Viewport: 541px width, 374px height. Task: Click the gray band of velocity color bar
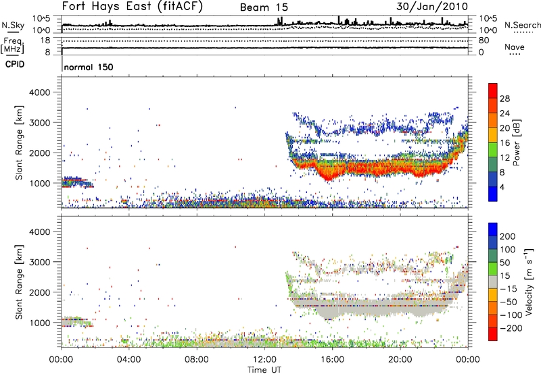[x=493, y=282]
